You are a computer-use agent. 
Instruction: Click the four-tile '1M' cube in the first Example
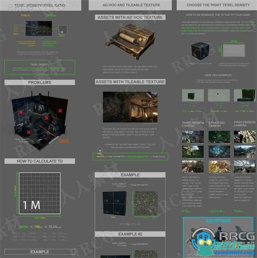click(115, 204)
